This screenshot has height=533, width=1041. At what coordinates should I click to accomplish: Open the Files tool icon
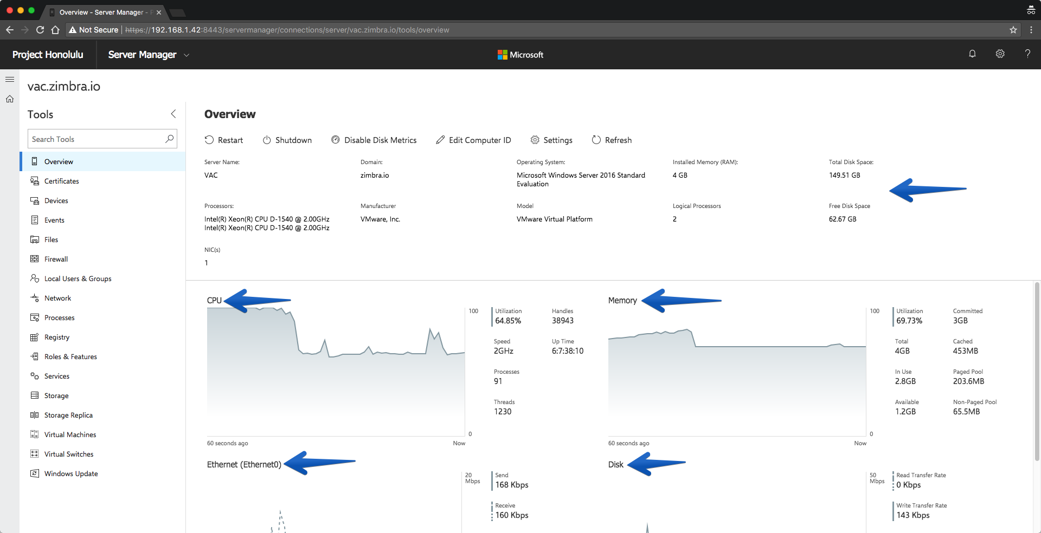click(x=35, y=239)
